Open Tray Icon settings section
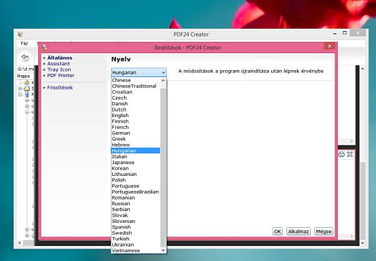This screenshot has height=261, width=376. [x=59, y=69]
